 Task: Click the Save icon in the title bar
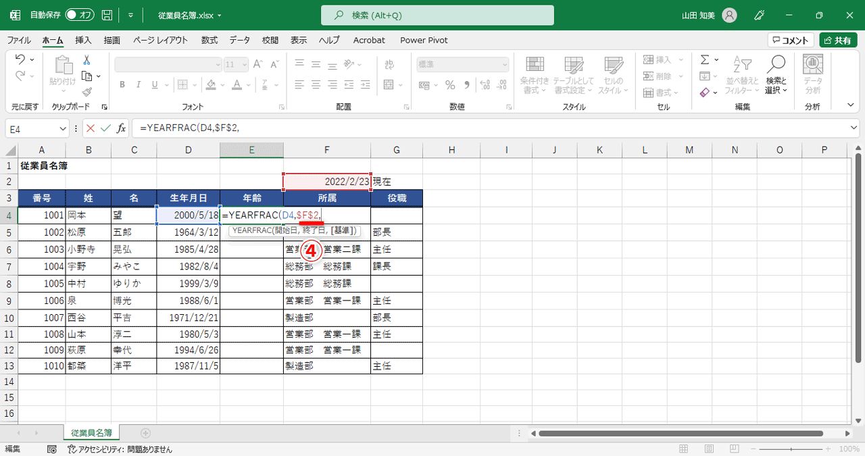point(107,14)
